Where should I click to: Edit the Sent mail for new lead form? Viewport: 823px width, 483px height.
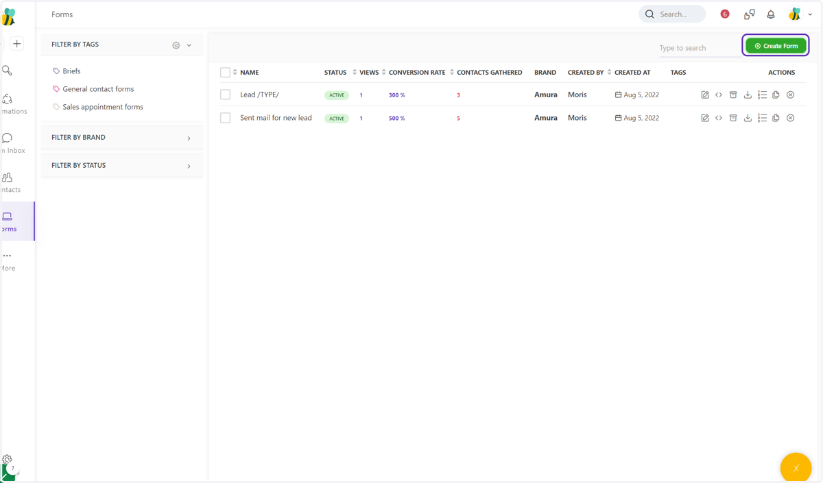tap(704, 119)
